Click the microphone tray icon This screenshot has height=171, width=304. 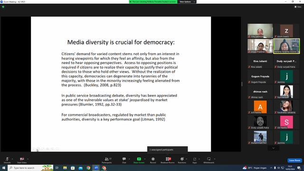[275, 168]
